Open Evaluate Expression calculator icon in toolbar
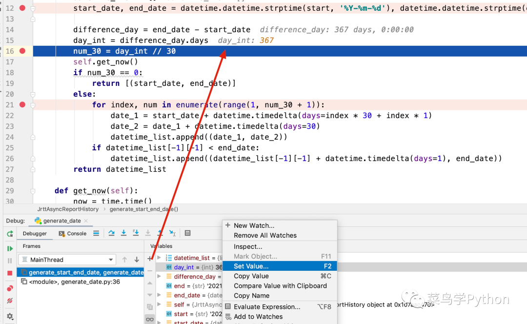Image resolution: width=527 pixels, height=324 pixels. pyautogui.click(x=187, y=233)
